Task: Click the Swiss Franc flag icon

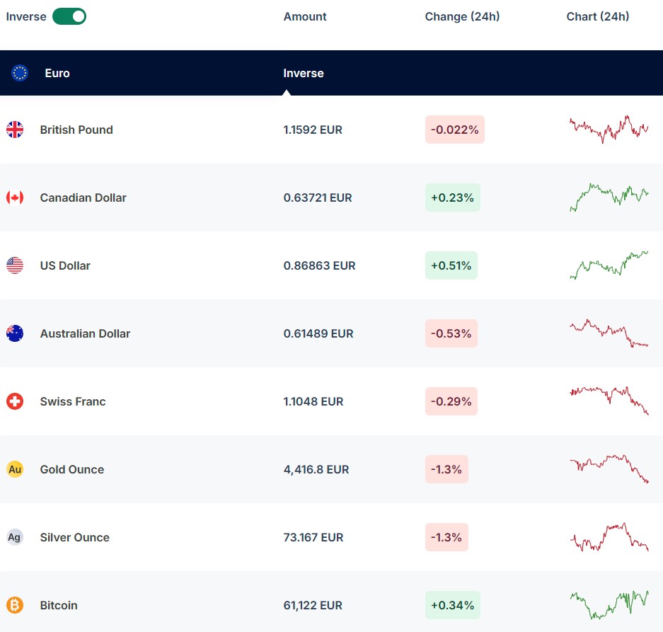Action: pos(15,401)
